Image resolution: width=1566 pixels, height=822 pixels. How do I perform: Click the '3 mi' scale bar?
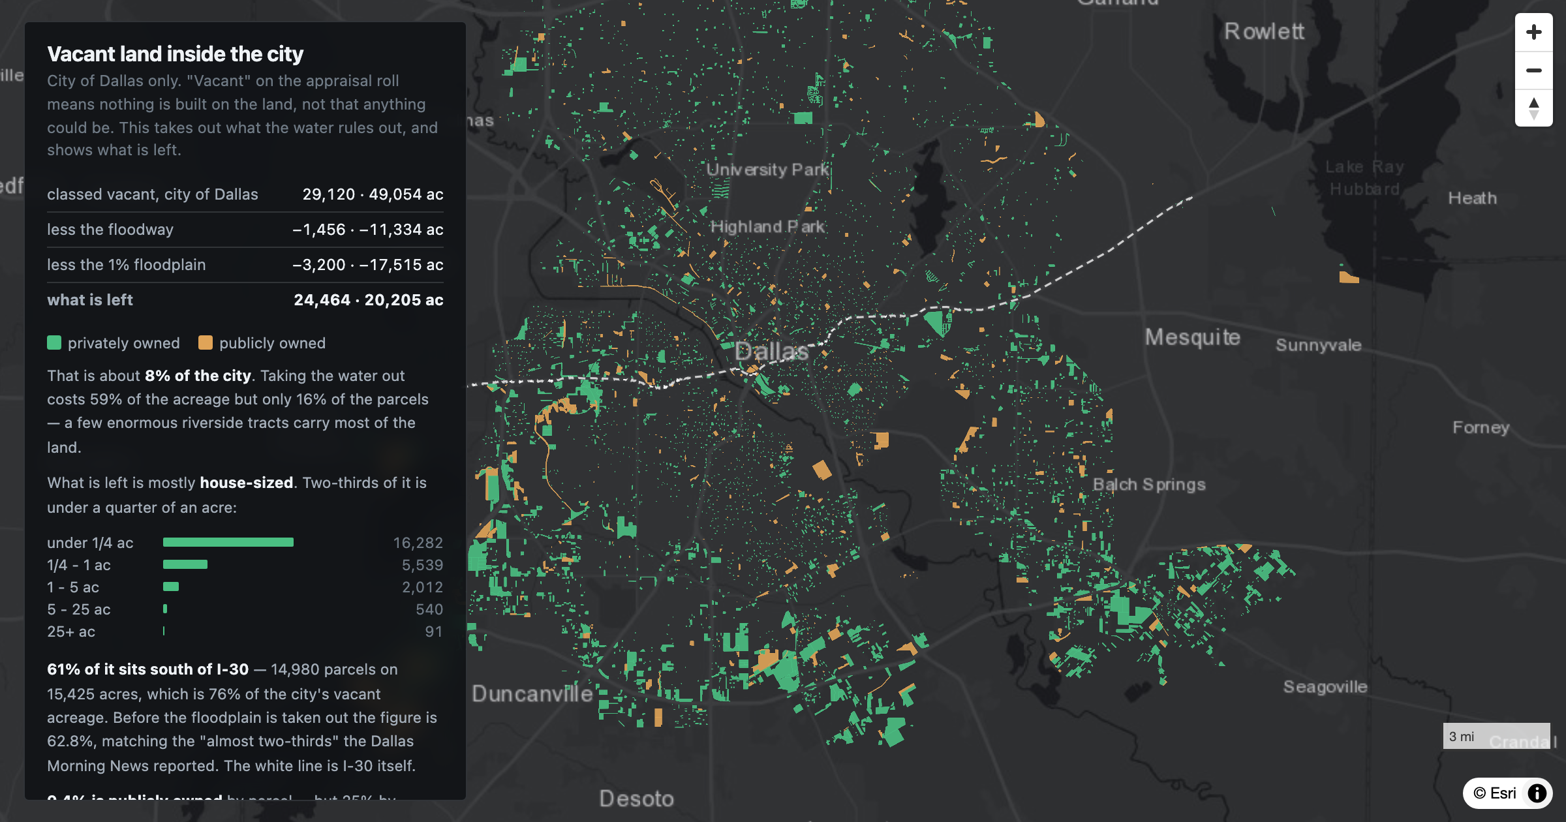click(x=1496, y=736)
